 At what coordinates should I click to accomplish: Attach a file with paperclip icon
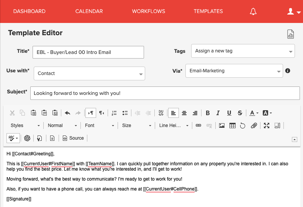254,126
